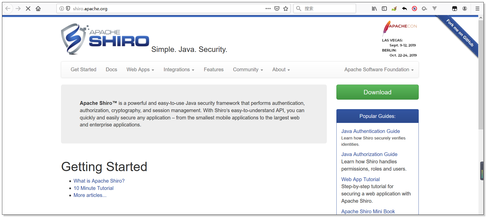This screenshot has width=486, height=217.
Task: Click the green Download button
Action: (x=377, y=92)
